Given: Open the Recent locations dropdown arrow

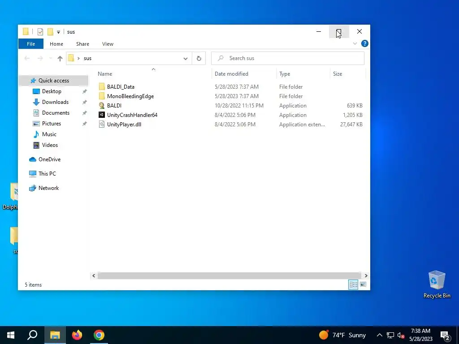Looking at the screenshot, I should click(51, 58).
